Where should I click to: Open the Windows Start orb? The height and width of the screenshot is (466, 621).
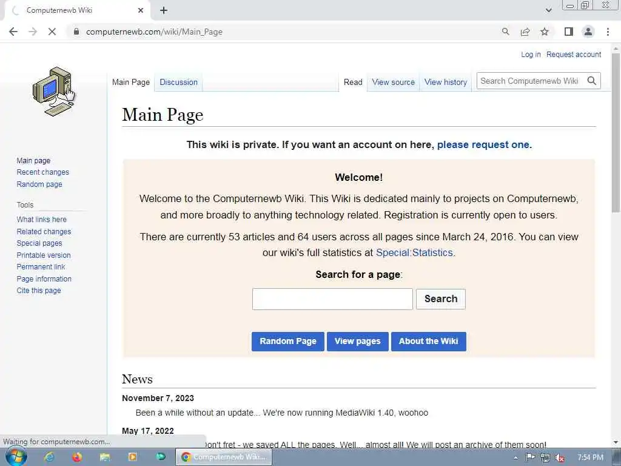(x=16, y=457)
